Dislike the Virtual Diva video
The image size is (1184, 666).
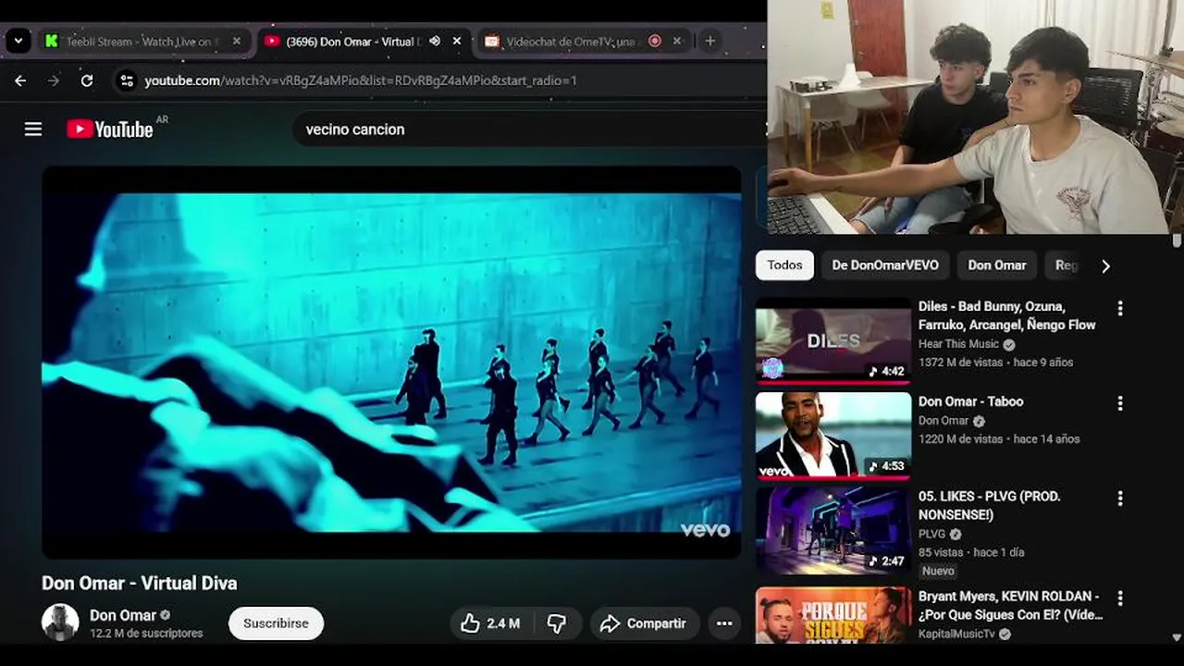[x=556, y=623]
